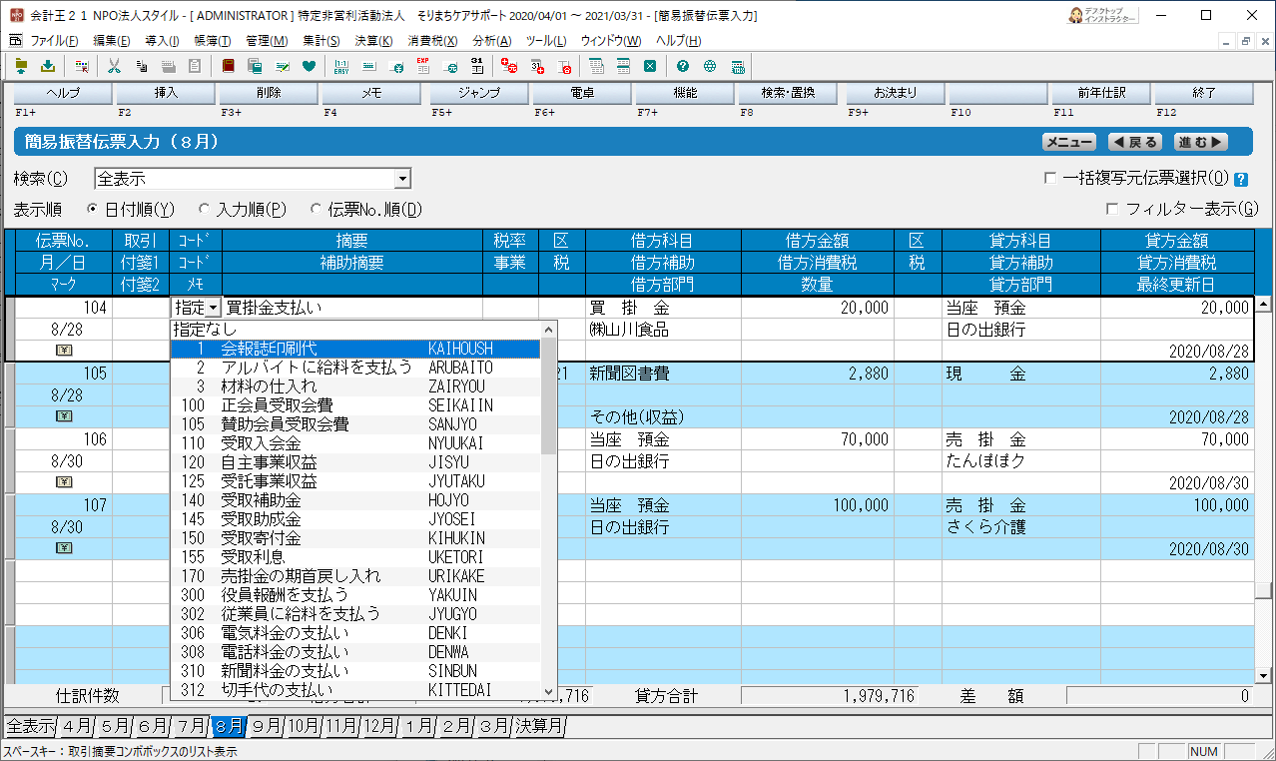Image resolution: width=1276 pixels, height=761 pixels.
Task: Select 伝票No.順 display order radio button
Action: [317, 210]
